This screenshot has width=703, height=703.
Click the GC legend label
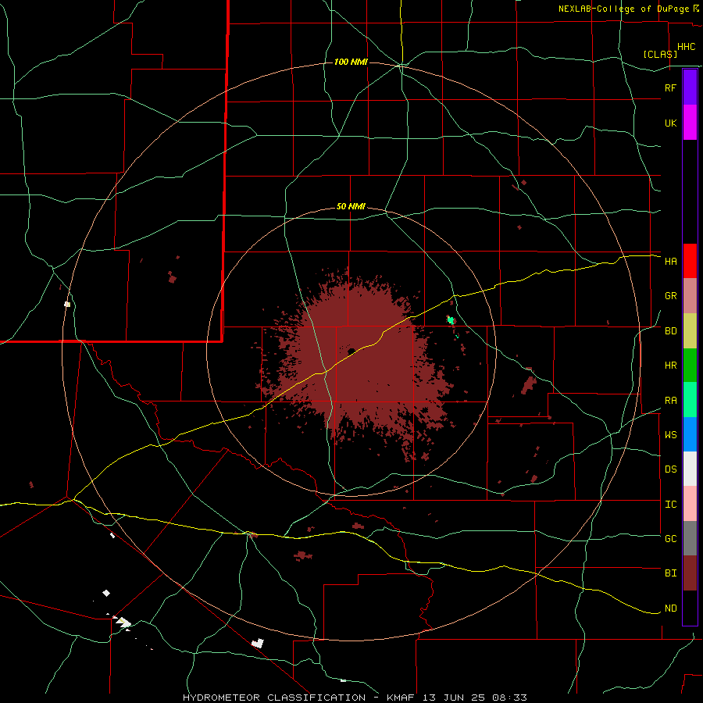point(670,539)
